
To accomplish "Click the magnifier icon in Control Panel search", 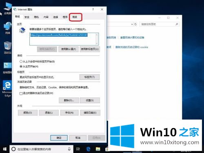I will pos(177,24).
